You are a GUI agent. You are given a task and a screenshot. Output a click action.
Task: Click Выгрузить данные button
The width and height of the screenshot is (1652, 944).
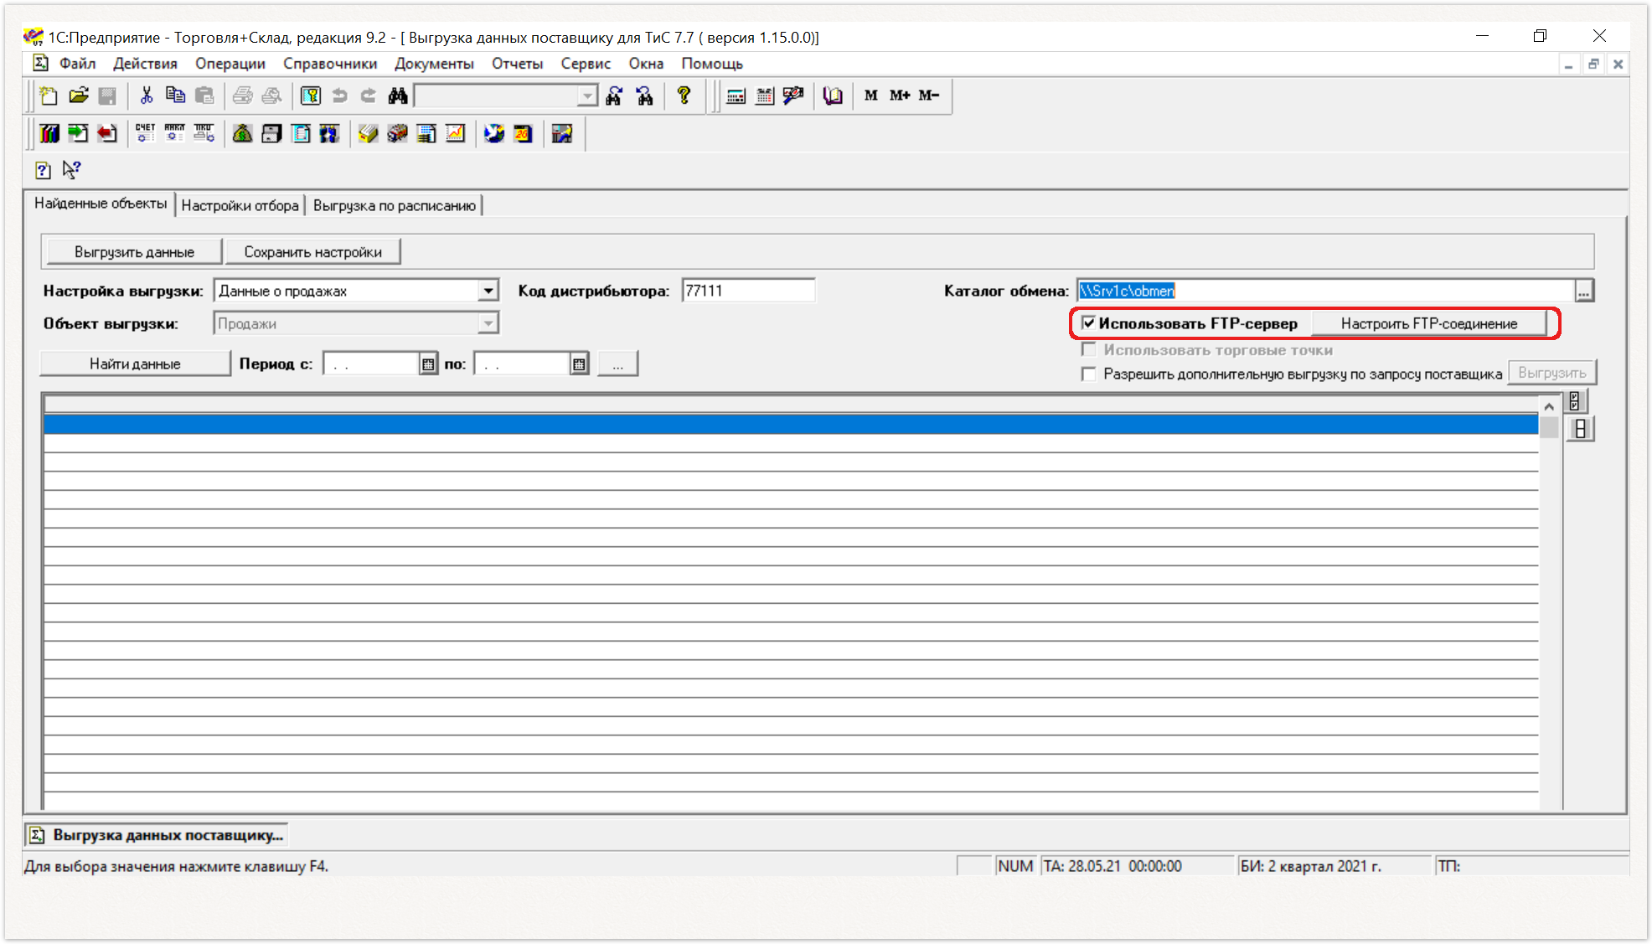point(134,252)
